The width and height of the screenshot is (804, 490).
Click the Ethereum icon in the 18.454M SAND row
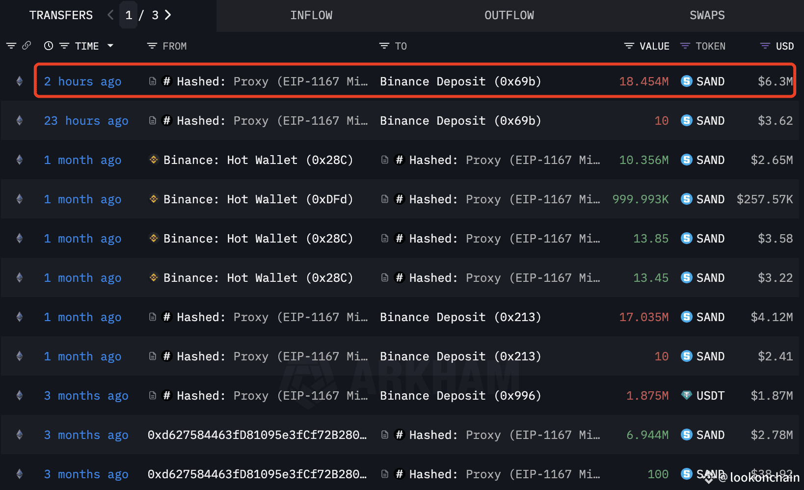(20, 81)
